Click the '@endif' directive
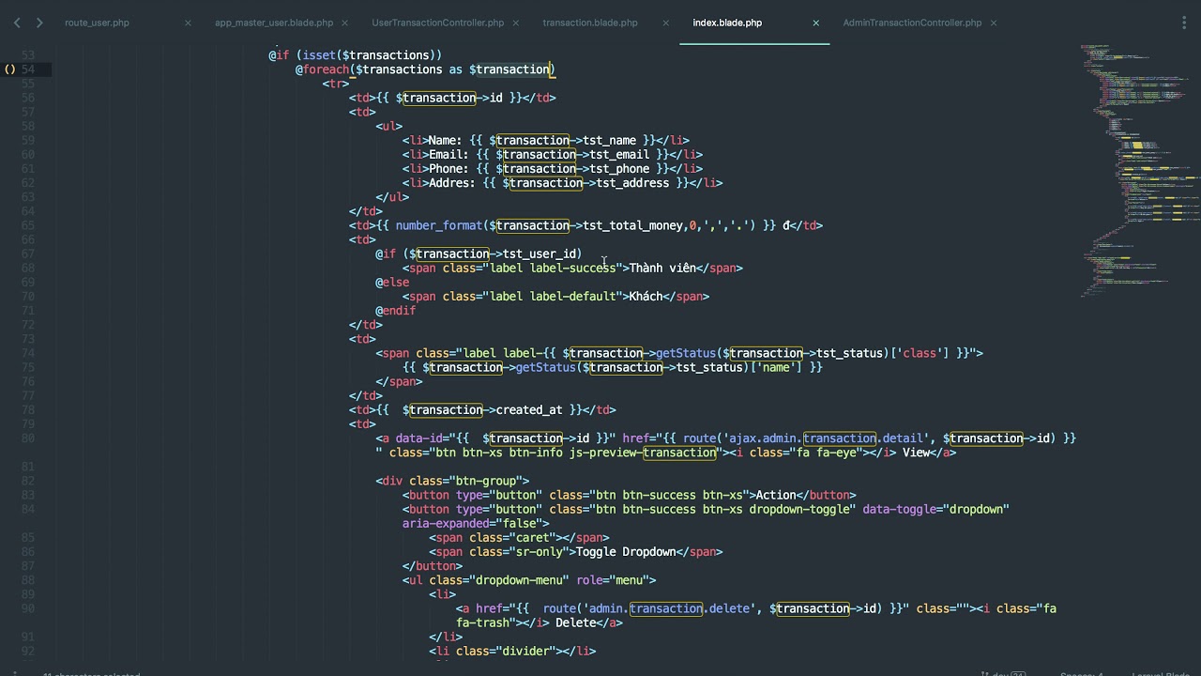The width and height of the screenshot is (1201, 676). click(x=395, y=311)
